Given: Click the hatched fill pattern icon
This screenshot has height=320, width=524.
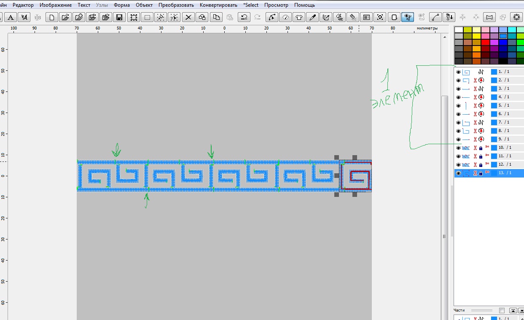Looking at the screenshot, I should pyautogui.click(x=366, y=17).
